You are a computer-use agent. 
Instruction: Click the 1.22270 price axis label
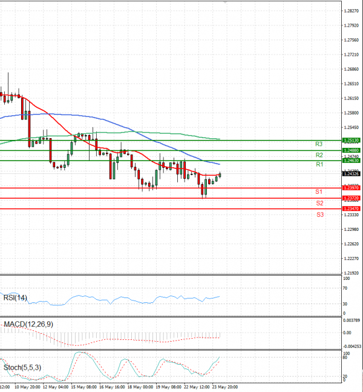coord(352,259)
